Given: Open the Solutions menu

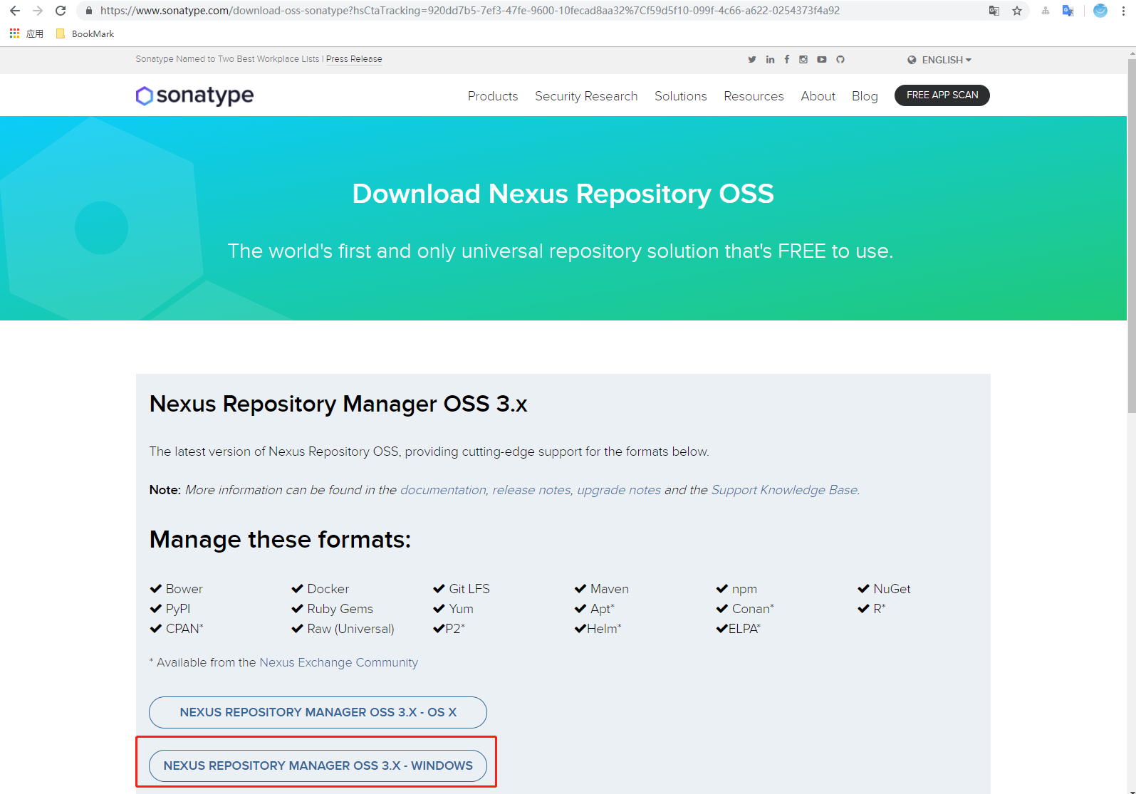Looking at the screenshot, I should [x=681, y=96].
